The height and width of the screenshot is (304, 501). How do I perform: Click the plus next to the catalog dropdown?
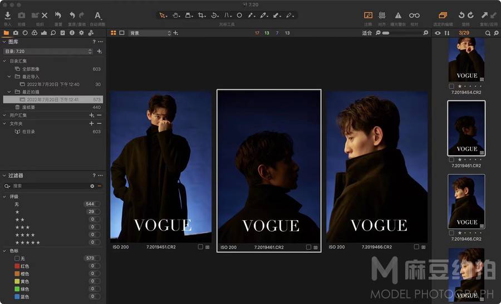coord(100,51)
